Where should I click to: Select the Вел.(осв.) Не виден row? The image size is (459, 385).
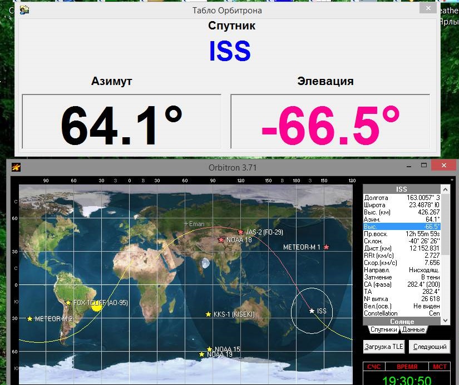pos(402,306)
